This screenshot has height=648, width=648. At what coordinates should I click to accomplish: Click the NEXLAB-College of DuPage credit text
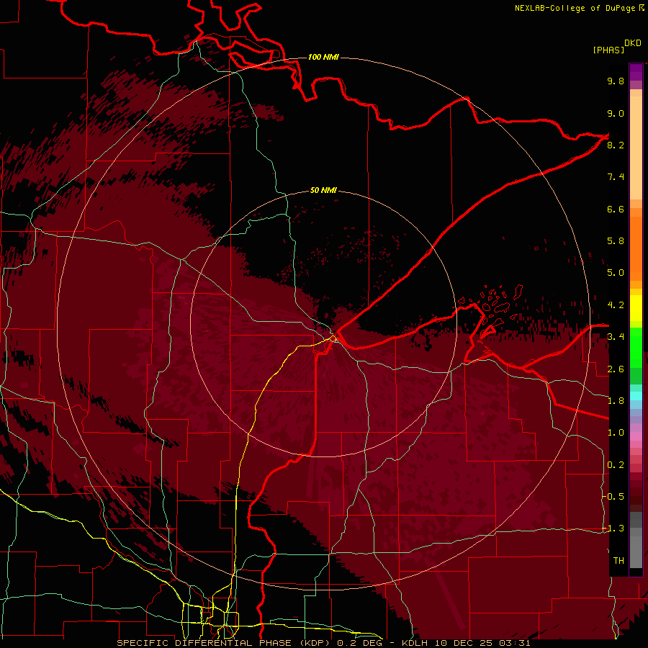point(575,8)
